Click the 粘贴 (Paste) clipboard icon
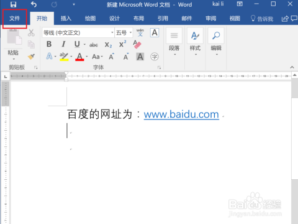The width and height of the screenshot is (298, 224). click(14, 37)
